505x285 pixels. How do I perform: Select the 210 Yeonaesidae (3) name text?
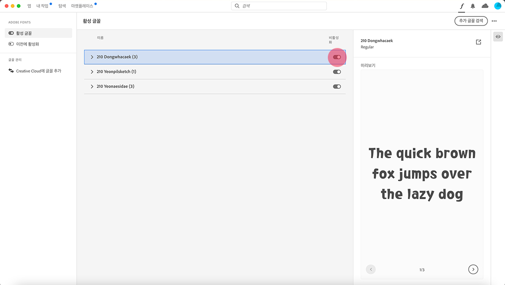pos(115,86)
